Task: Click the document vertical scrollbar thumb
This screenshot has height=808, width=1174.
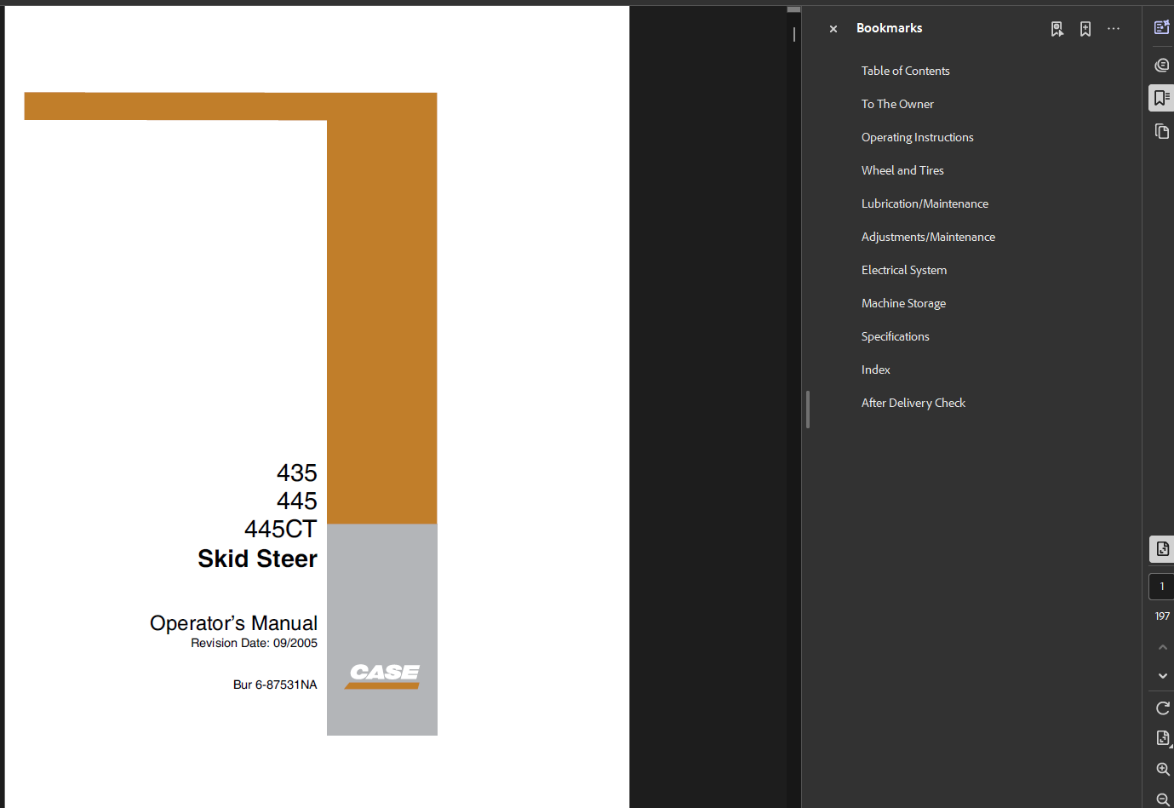Action: pos(793,9)
